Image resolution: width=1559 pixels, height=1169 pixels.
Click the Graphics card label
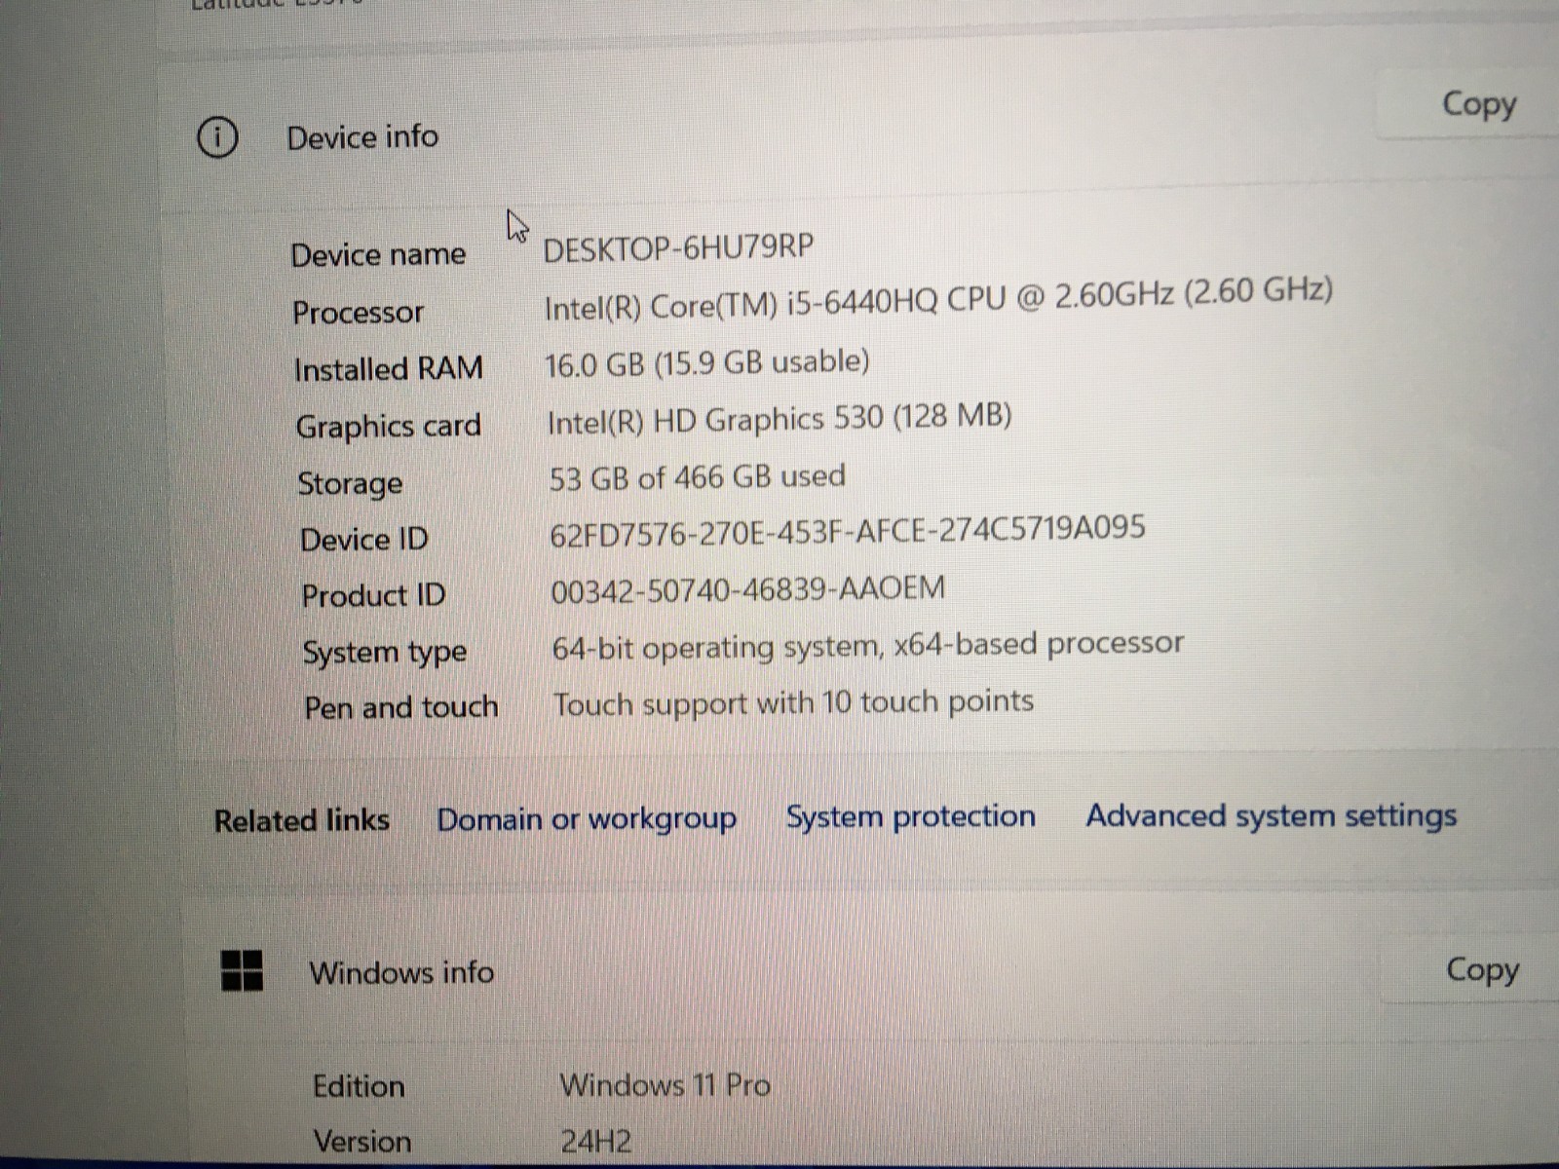(x=388, y=427)
